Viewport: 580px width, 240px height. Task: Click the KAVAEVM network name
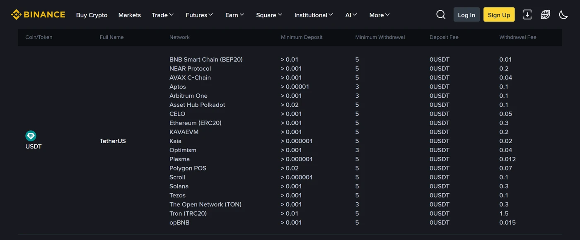point(184,132)
